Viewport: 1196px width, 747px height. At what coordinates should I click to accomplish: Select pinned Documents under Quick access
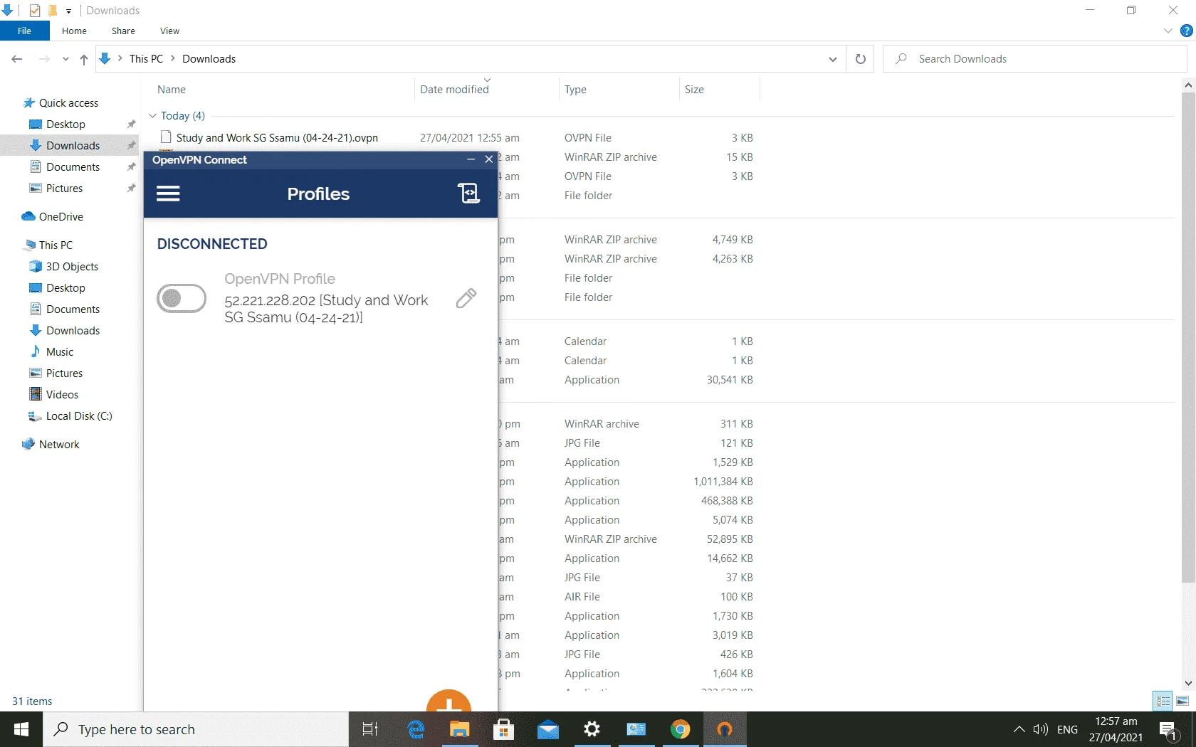pyautogui.click(x=73, y=167)
